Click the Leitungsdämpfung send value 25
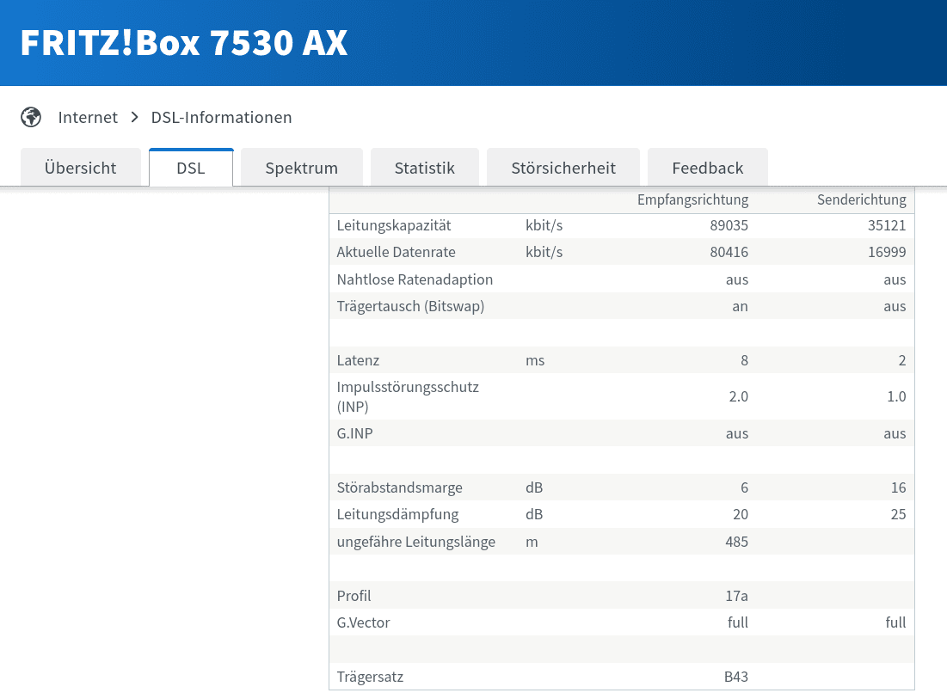Viewport: 947px width, 699px height. 899,514
